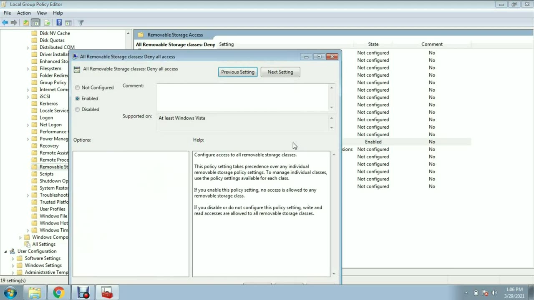Toggle the Show/Hide Action Pane toolbar icon
Viewport: 534px width, 300px height.
tap(68, 22)
